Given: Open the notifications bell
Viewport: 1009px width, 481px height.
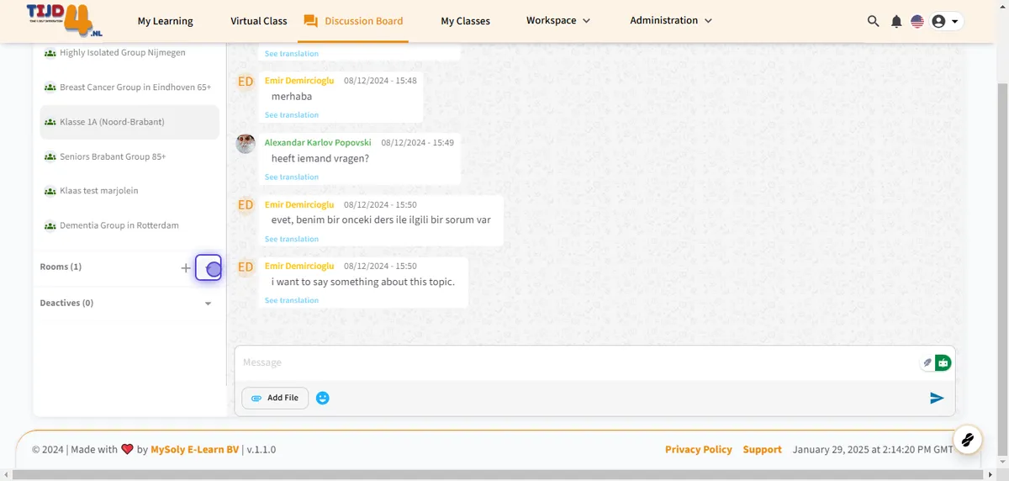Looking at the screenshot, I should point(896,21).
